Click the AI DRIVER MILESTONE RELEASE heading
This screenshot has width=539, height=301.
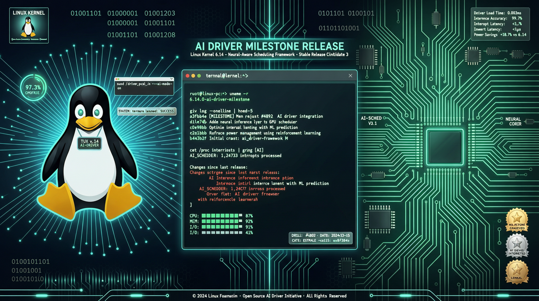click(x=269, y=46)
